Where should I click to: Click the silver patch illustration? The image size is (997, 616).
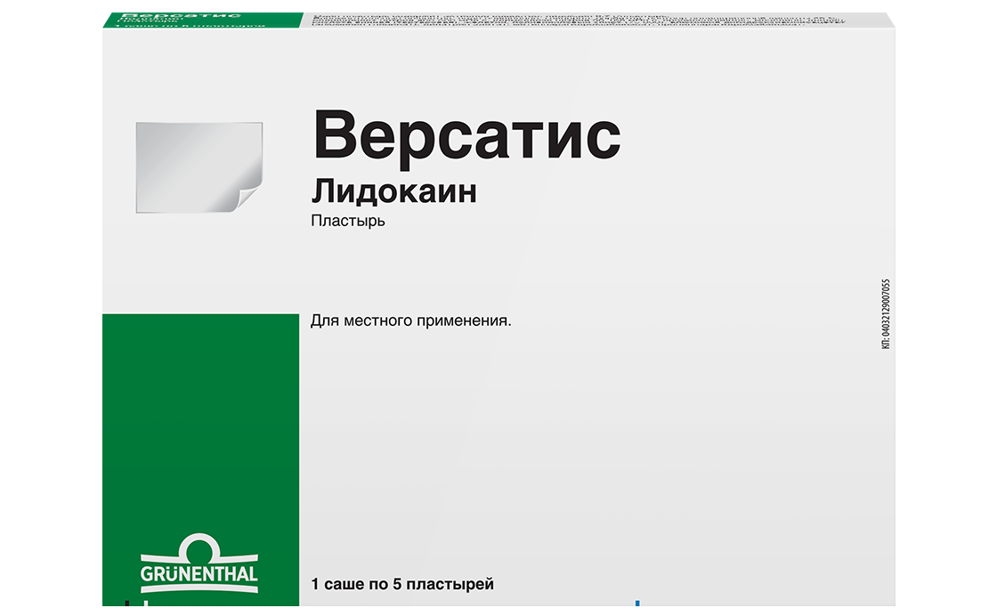[199, 167]
